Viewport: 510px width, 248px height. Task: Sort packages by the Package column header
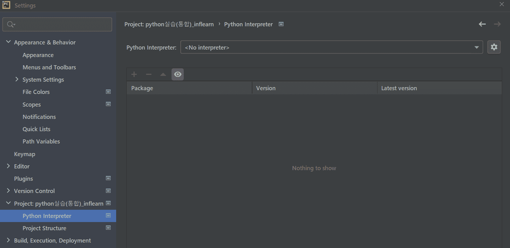142,88
